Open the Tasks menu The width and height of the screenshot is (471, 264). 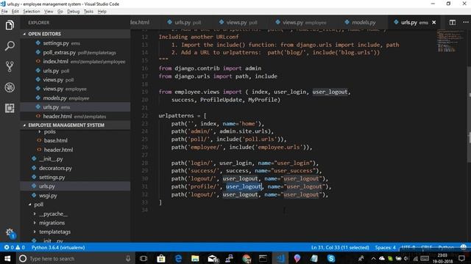tap(88, 12)
